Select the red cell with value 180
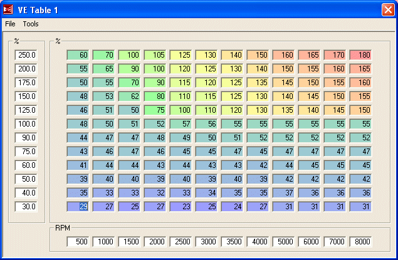Viewport: 398px width, 260px height. coord(362,55)
